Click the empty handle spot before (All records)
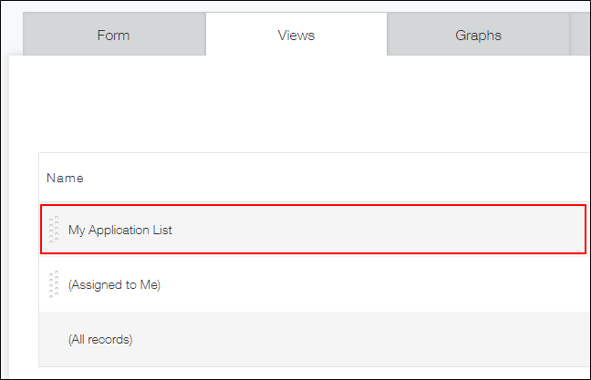Image resolution: width=591 pixels, height=380 pixels. pyautogui.click(x=54, y=339)
